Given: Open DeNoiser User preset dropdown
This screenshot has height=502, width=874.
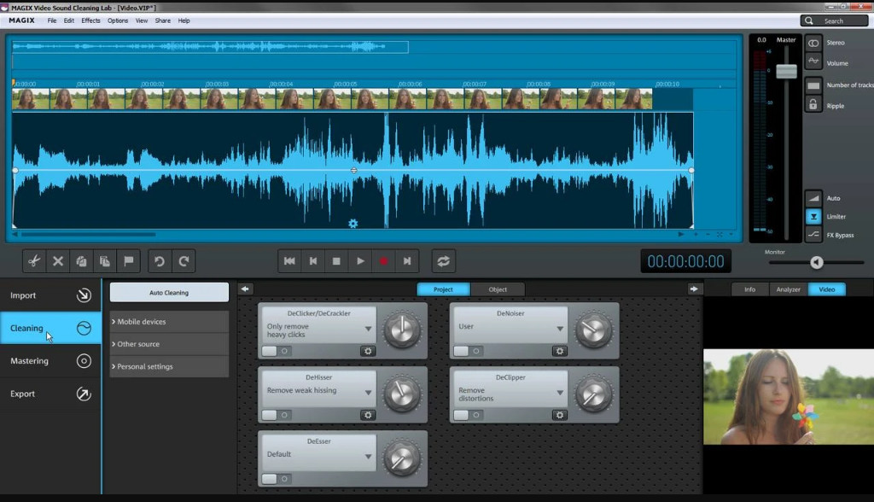Looking at the screenshot, I should 560,329.
